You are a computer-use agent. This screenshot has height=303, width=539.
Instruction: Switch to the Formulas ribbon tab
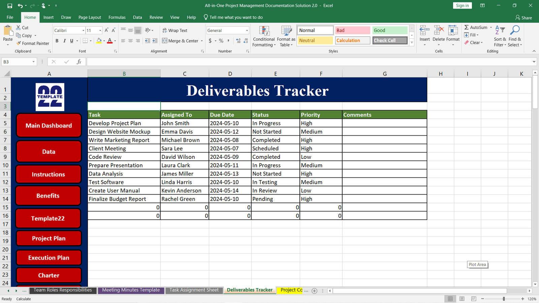point(117,17)
